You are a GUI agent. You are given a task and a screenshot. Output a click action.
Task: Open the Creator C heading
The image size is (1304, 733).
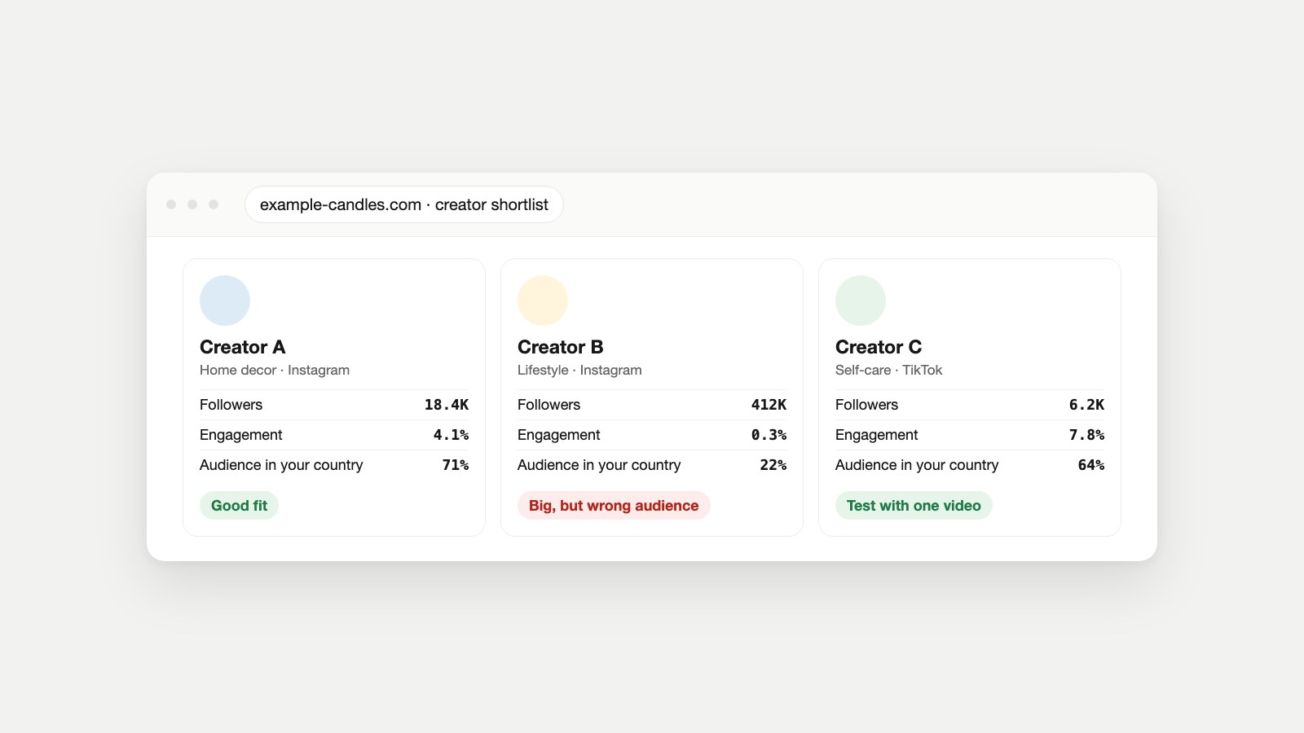click(x=879, y=347)
